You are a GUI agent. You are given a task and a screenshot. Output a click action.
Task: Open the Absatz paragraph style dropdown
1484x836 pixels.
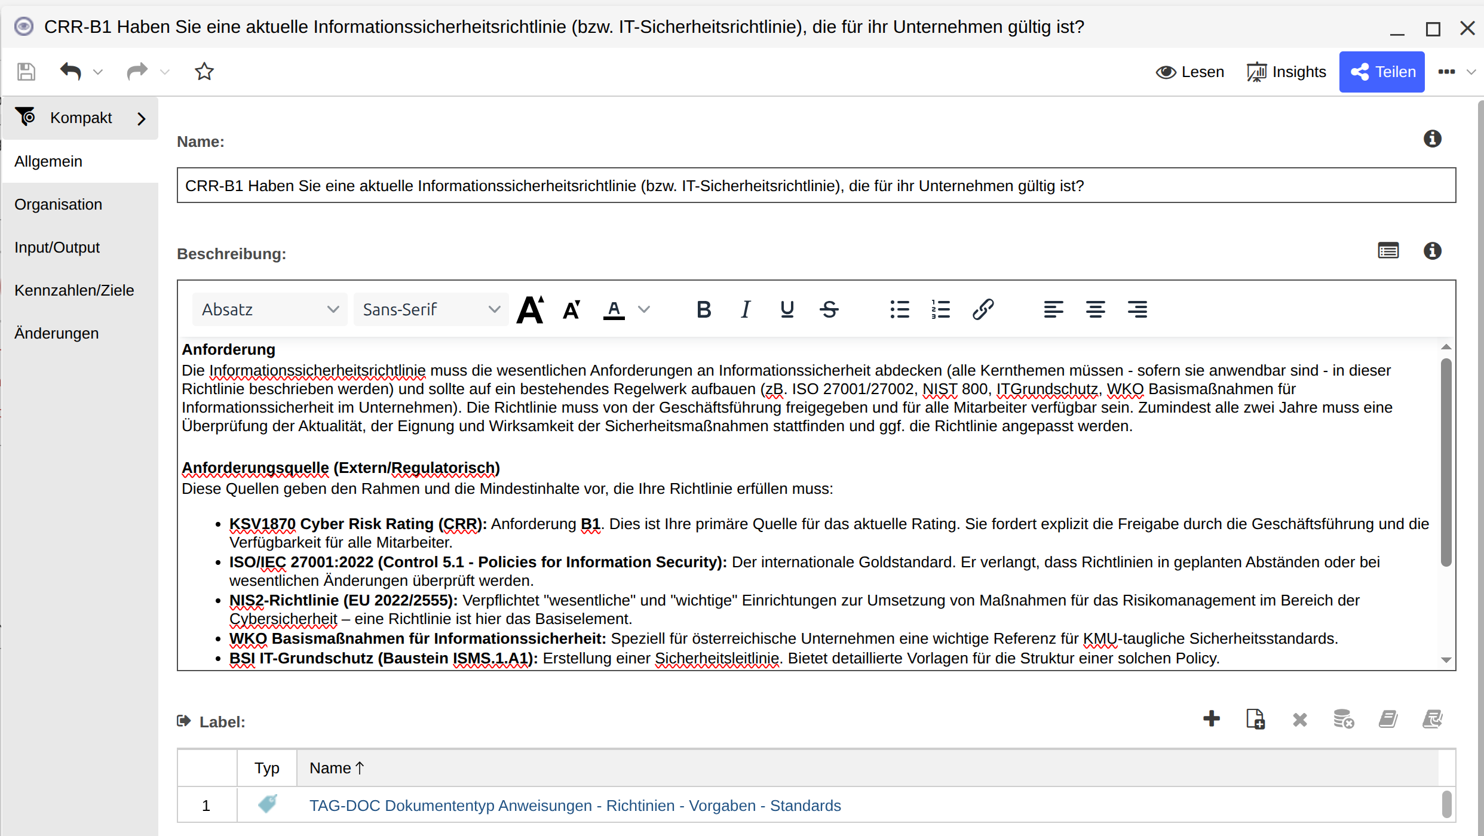pos(269,309)
